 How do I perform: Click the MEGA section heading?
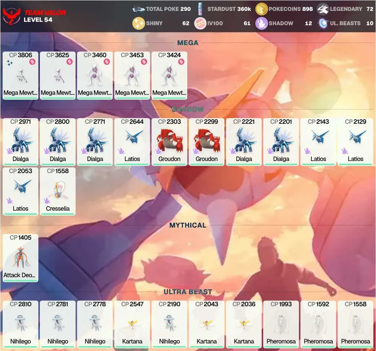click(188, 43)
